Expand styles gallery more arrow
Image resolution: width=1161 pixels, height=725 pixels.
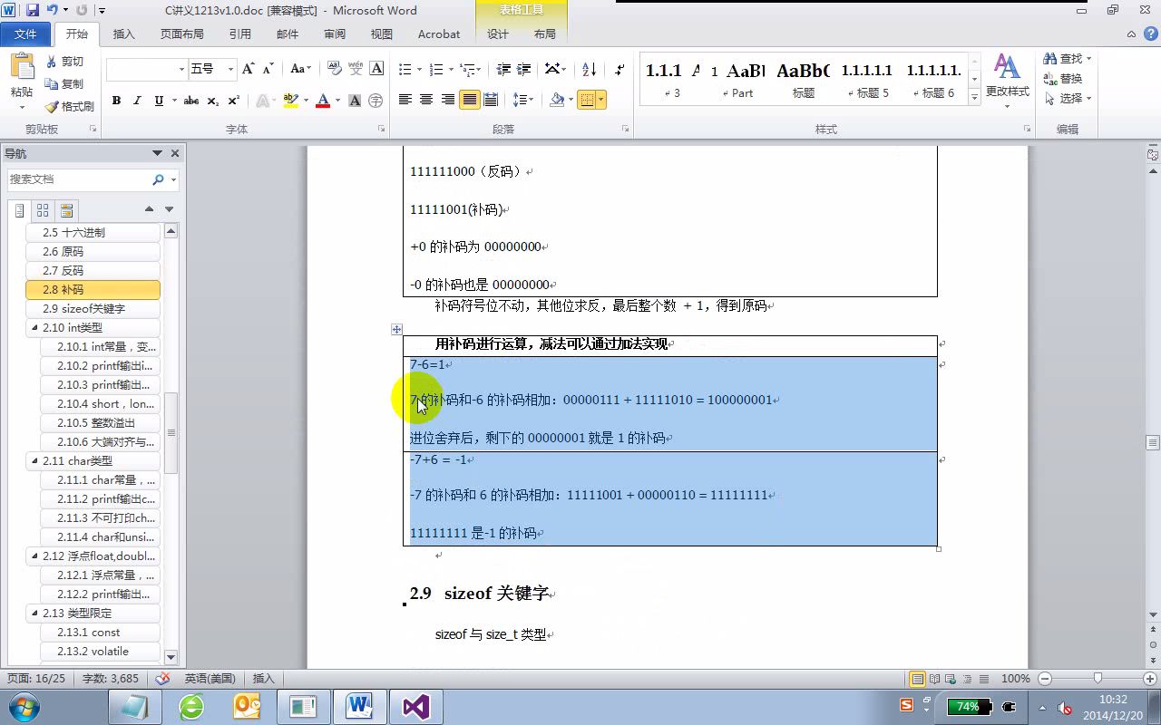coord(975,96)
